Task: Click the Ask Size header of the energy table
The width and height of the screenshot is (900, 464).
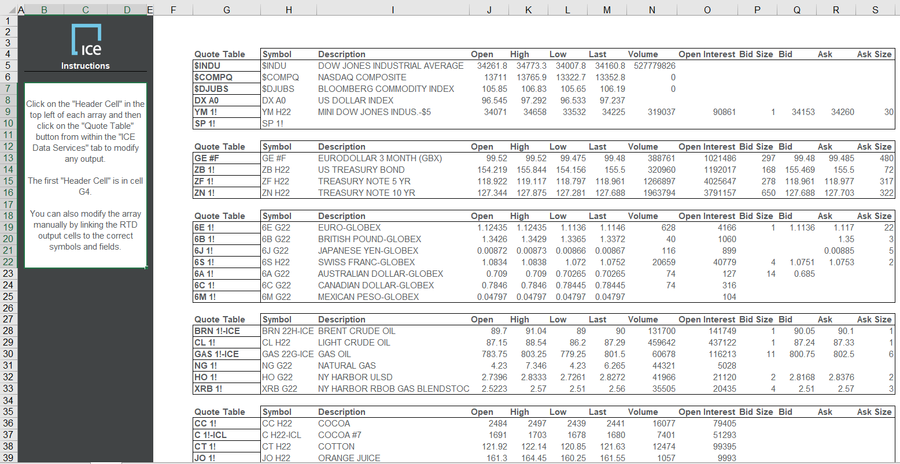Action: point(874,319)
